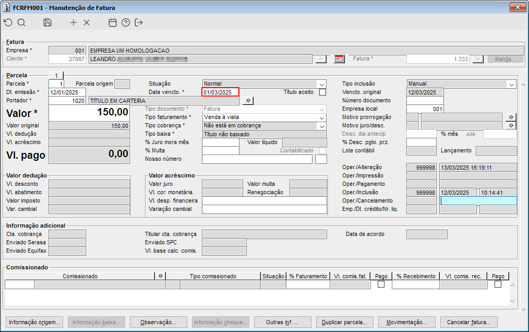Click the Observação... button

tap(158, 322)
